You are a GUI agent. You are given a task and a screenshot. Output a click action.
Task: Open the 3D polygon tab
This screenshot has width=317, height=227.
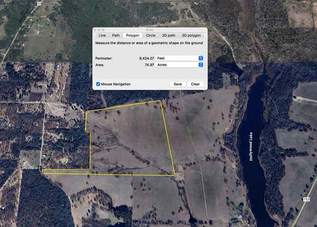(x=191, y=35)
